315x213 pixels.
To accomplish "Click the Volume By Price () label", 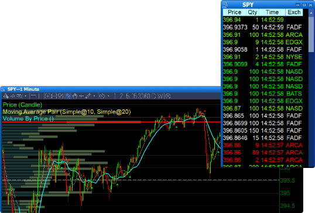I will [x=28, y=119].
